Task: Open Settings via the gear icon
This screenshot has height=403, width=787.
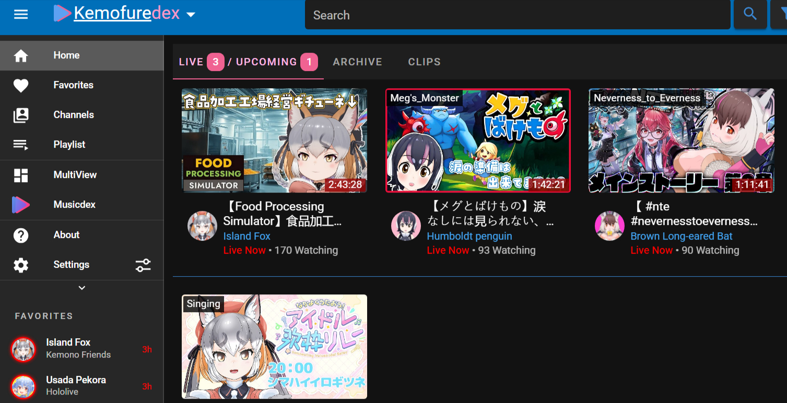Action: pos(21,265)
